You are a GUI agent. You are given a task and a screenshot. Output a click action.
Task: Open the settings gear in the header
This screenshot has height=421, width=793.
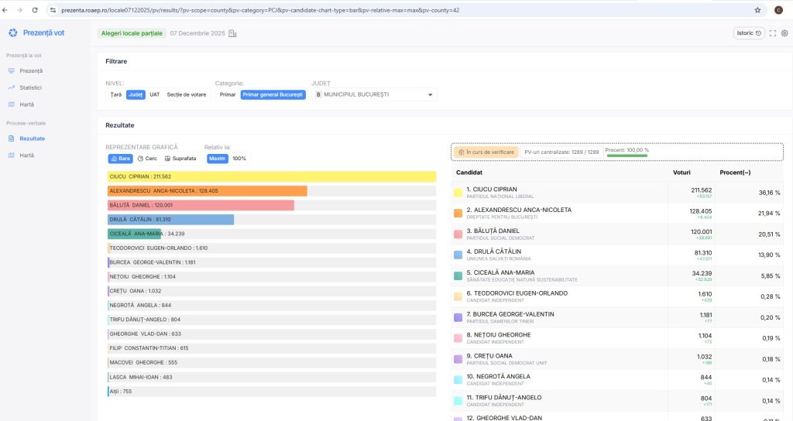tap(784, 33)
